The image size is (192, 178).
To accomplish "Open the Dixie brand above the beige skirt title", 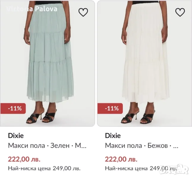I will (113, 136).
